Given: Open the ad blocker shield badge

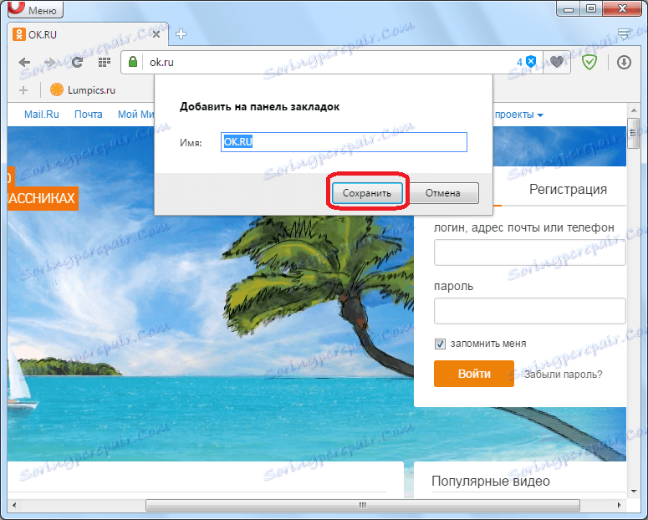Looking at the screenshot, I should point(527,62).
